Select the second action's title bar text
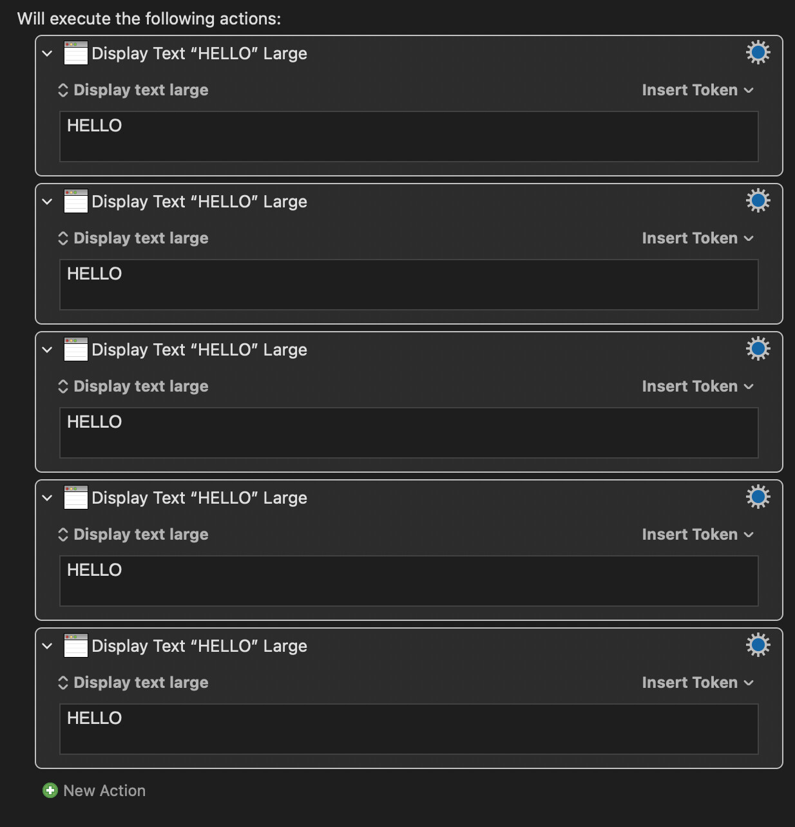The height and width of the screenshot is (827, 795). 199,202
